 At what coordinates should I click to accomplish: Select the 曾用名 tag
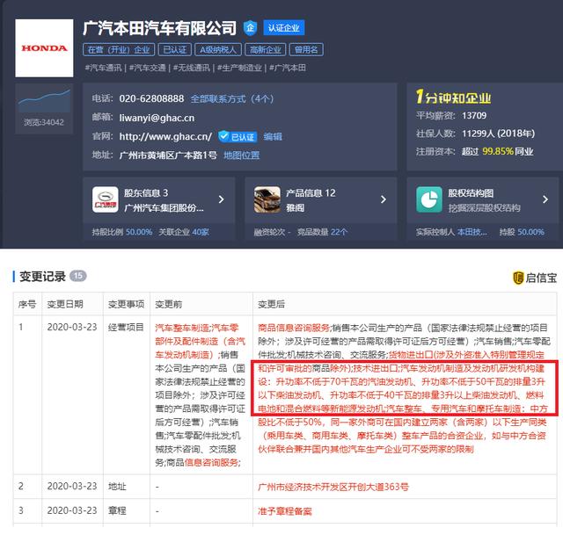306,49
